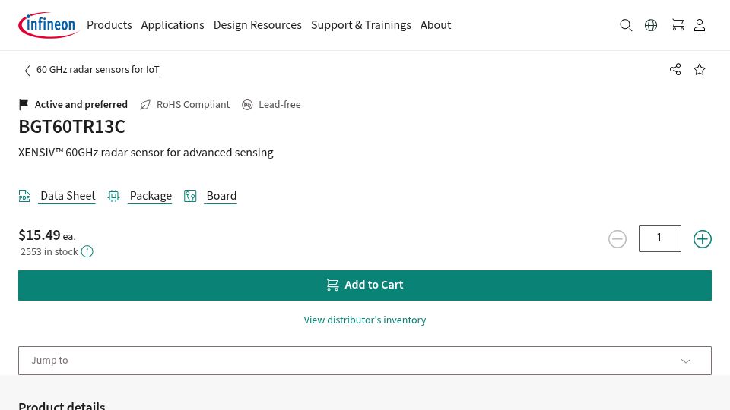Open the Design Resources menu

258,24
